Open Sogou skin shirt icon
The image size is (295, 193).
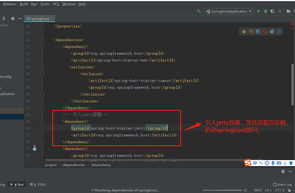291,163
